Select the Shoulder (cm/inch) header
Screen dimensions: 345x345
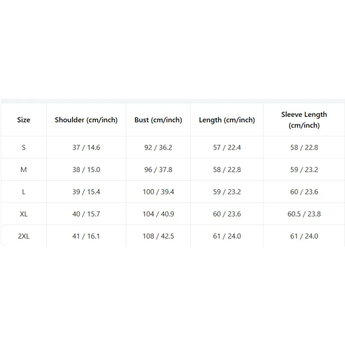coord(86,120)
